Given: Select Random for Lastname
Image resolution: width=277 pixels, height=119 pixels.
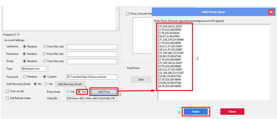Looking at the screenshot, I should click(25, 47).
